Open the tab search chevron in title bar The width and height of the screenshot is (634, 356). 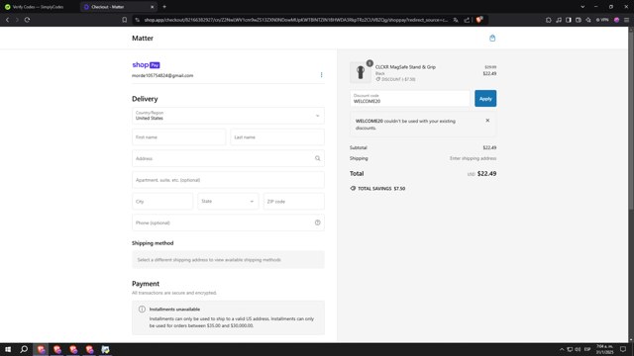pyautogui.click(x=582, y=7)
